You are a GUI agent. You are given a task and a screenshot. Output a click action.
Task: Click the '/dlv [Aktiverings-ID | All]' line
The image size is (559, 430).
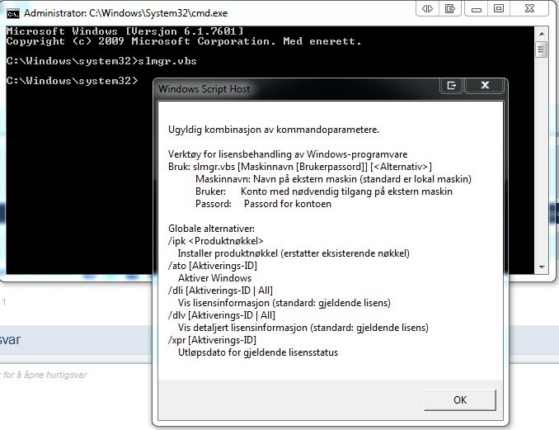click(x=222, y=315)
